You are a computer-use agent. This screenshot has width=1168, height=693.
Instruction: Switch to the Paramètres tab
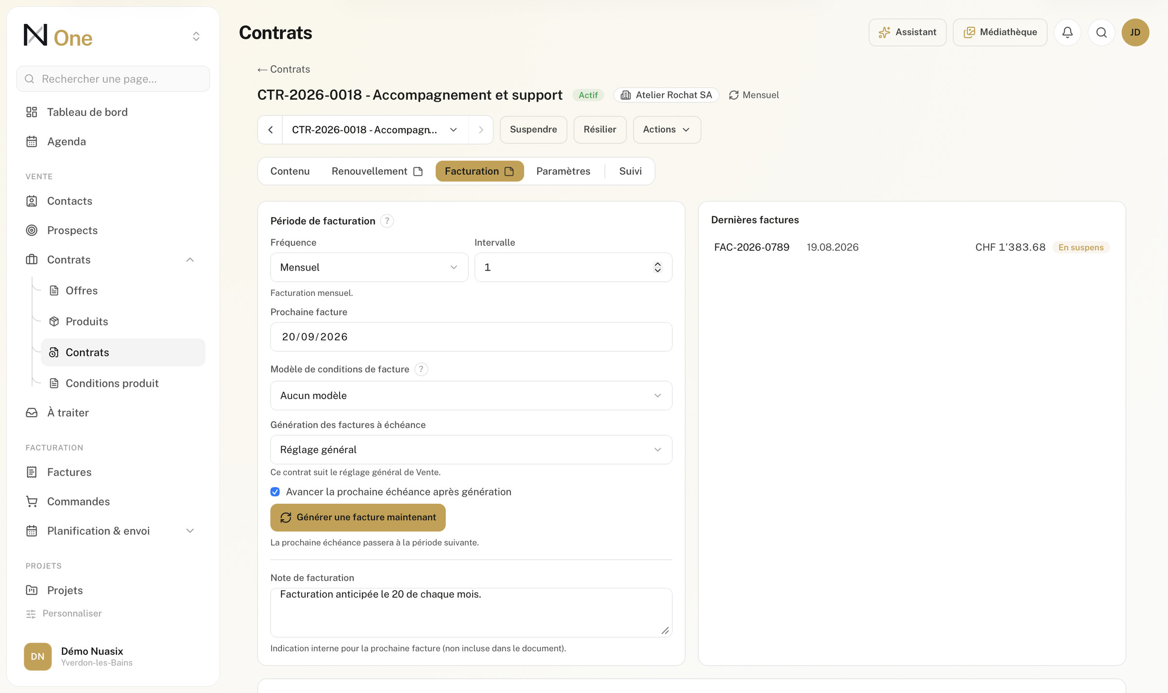(563, 171)
